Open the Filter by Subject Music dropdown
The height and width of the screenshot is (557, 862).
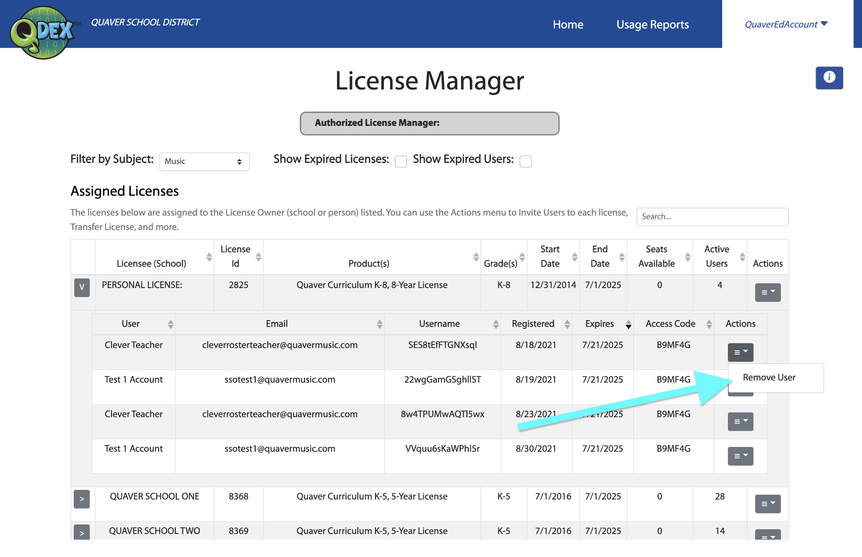[204, 162]
